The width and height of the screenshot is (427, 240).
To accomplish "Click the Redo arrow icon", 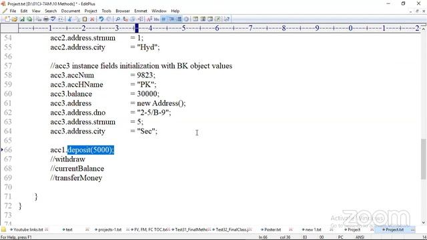I will pos(109,19).
